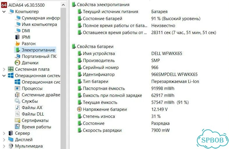
Task: Click the Имя компьютера icon
Action: [18, 24]
